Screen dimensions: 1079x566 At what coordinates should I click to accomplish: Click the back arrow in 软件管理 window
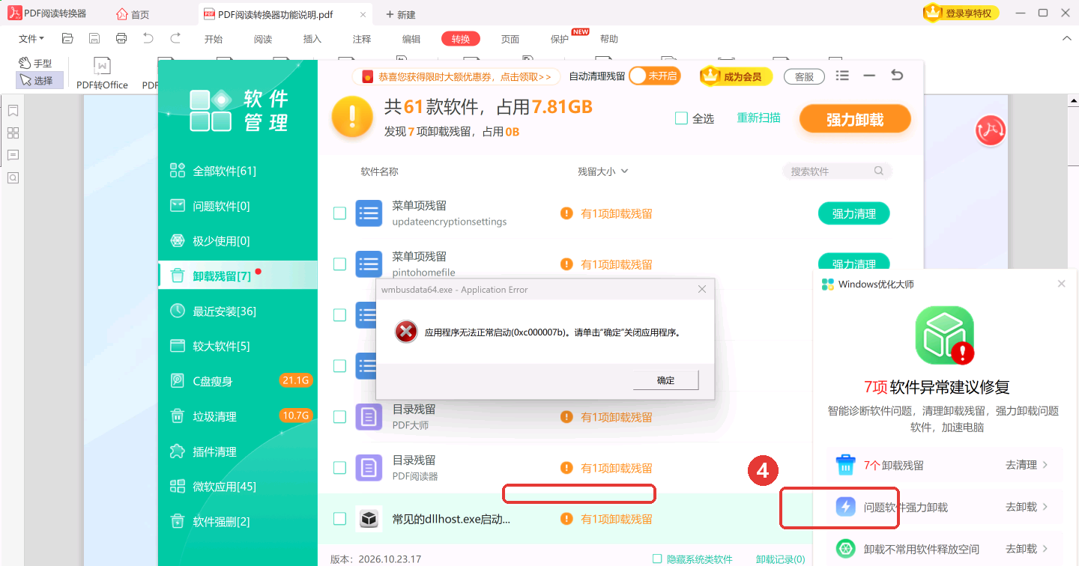[896, 76]
